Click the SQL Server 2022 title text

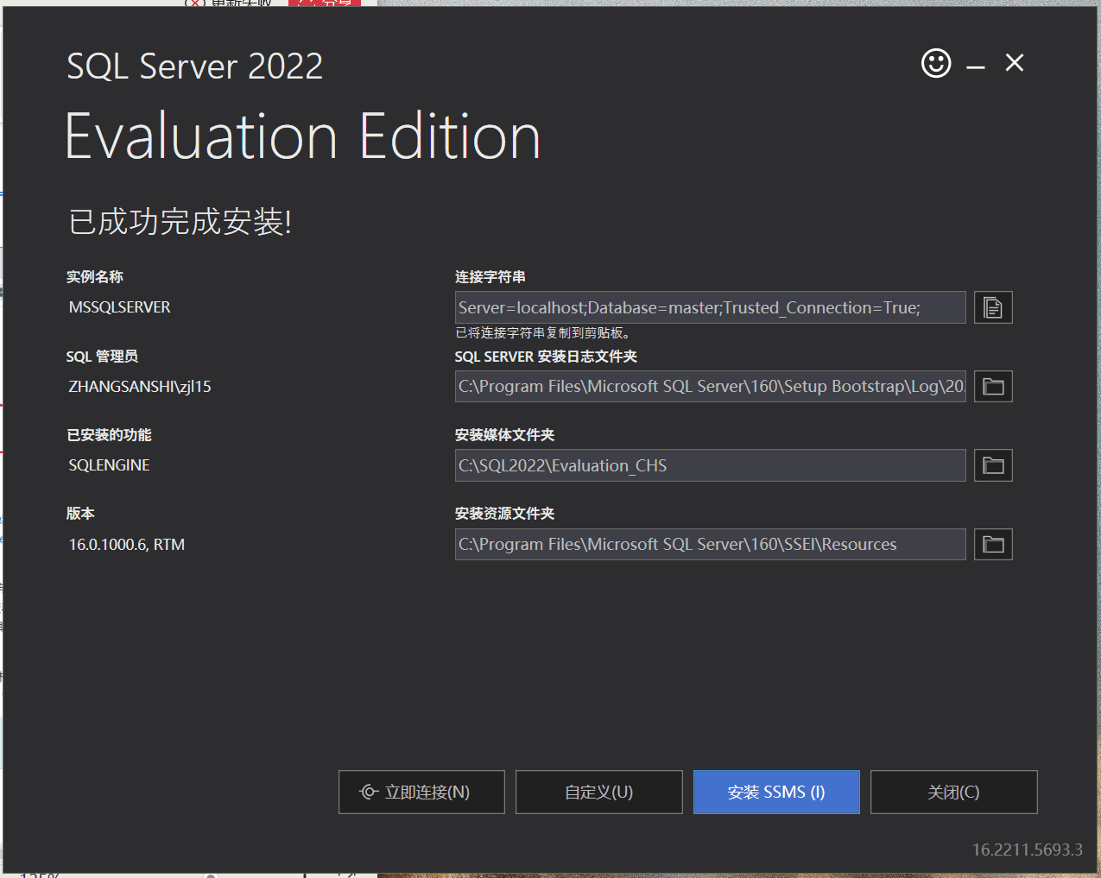[195, 66]
